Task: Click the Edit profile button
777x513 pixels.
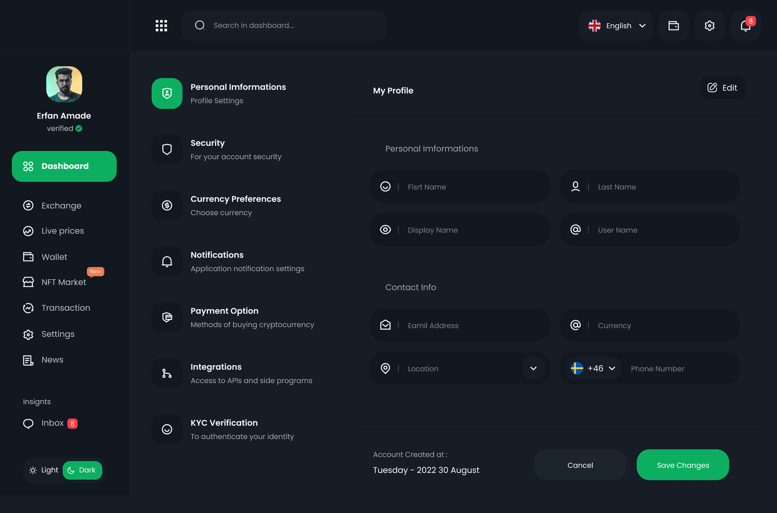Action: tap(723, 88)
